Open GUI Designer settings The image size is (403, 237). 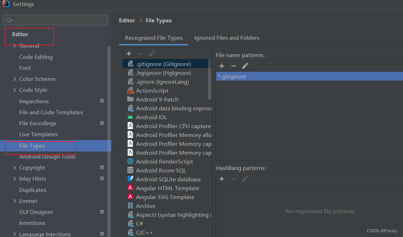[36, 212]
